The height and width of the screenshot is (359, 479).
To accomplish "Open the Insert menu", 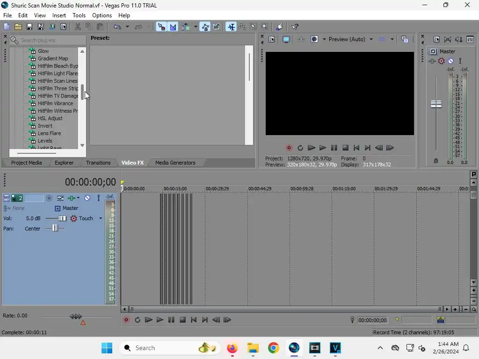I will pyautogui.click(x=59, y=15).
